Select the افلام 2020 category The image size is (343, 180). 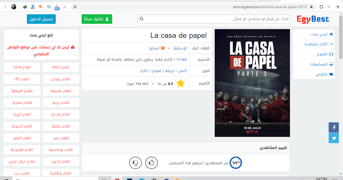(61, 67)
